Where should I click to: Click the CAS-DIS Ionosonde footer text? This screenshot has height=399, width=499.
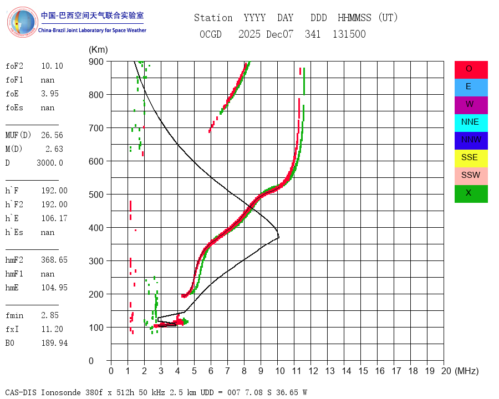click(x=156, y=392)
